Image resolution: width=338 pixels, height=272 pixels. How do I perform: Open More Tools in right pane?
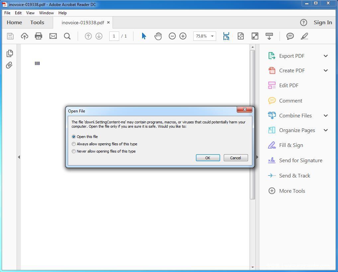(292, 191)
